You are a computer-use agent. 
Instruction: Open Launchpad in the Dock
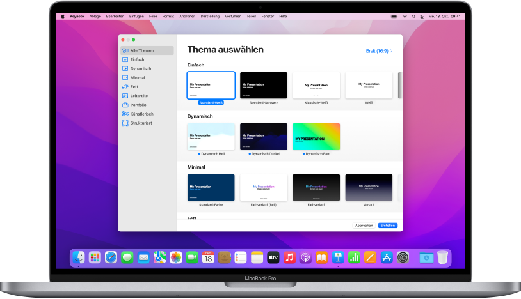point(95,257)
